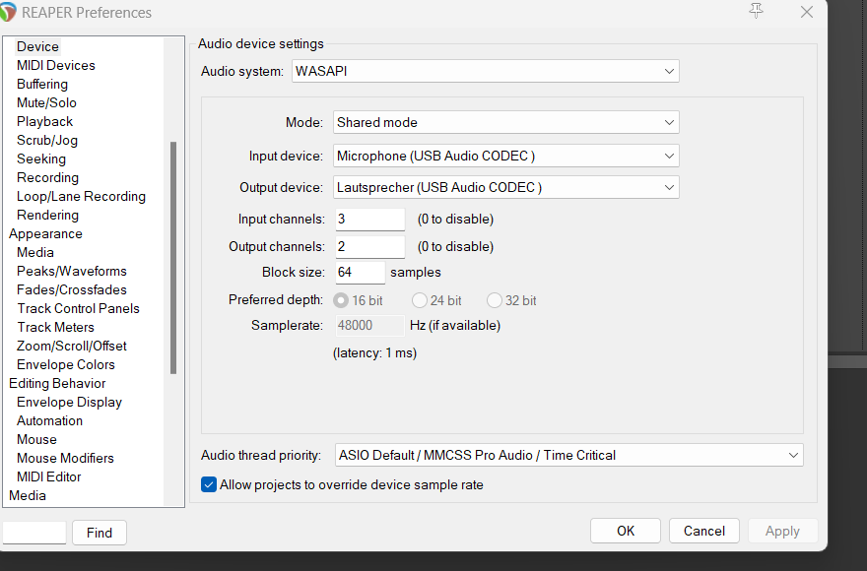Select the 16 bit preferred depth option

point(342,300)
